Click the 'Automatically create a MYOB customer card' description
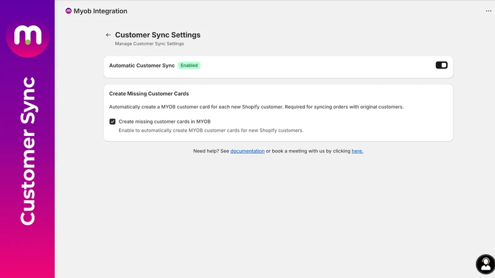 (x=256, y=107)
